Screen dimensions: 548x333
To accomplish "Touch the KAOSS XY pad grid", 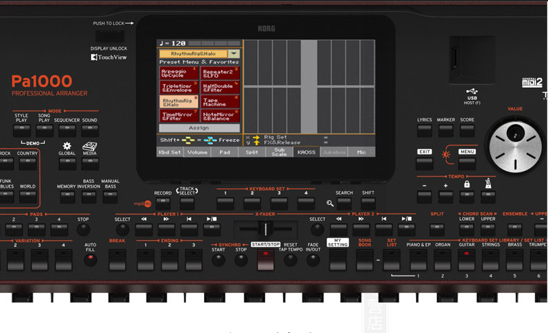I will [309, 87].
